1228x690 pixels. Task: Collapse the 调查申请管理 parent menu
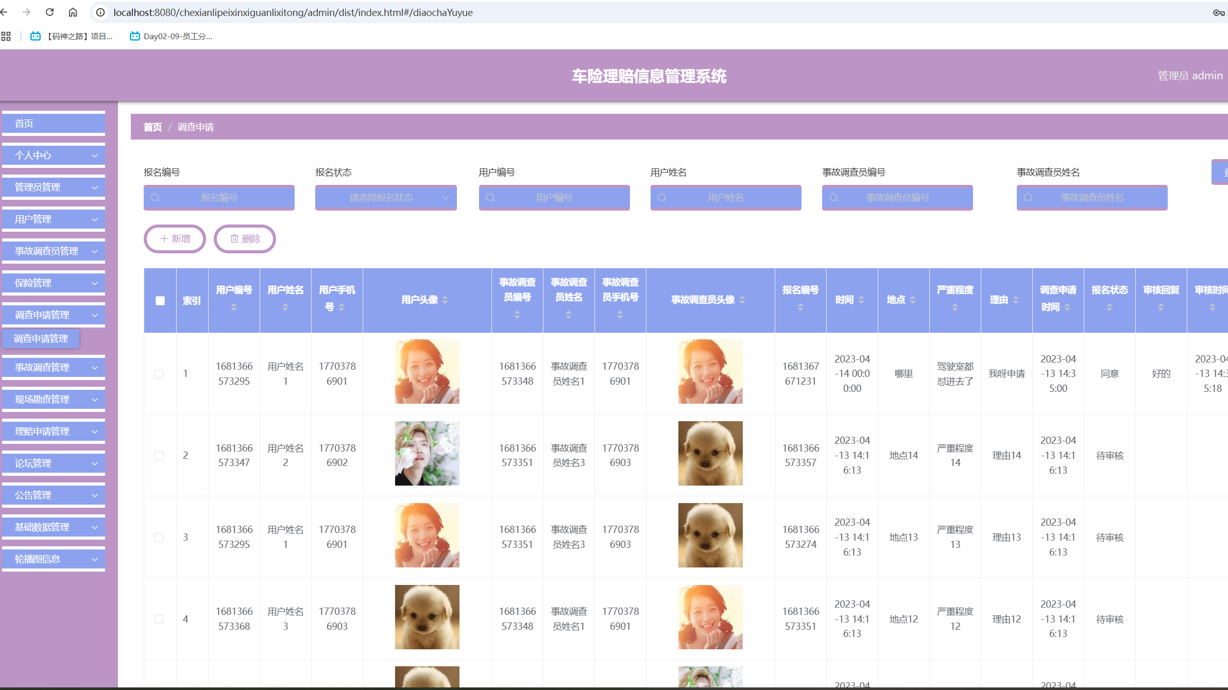tap(54, 315)
